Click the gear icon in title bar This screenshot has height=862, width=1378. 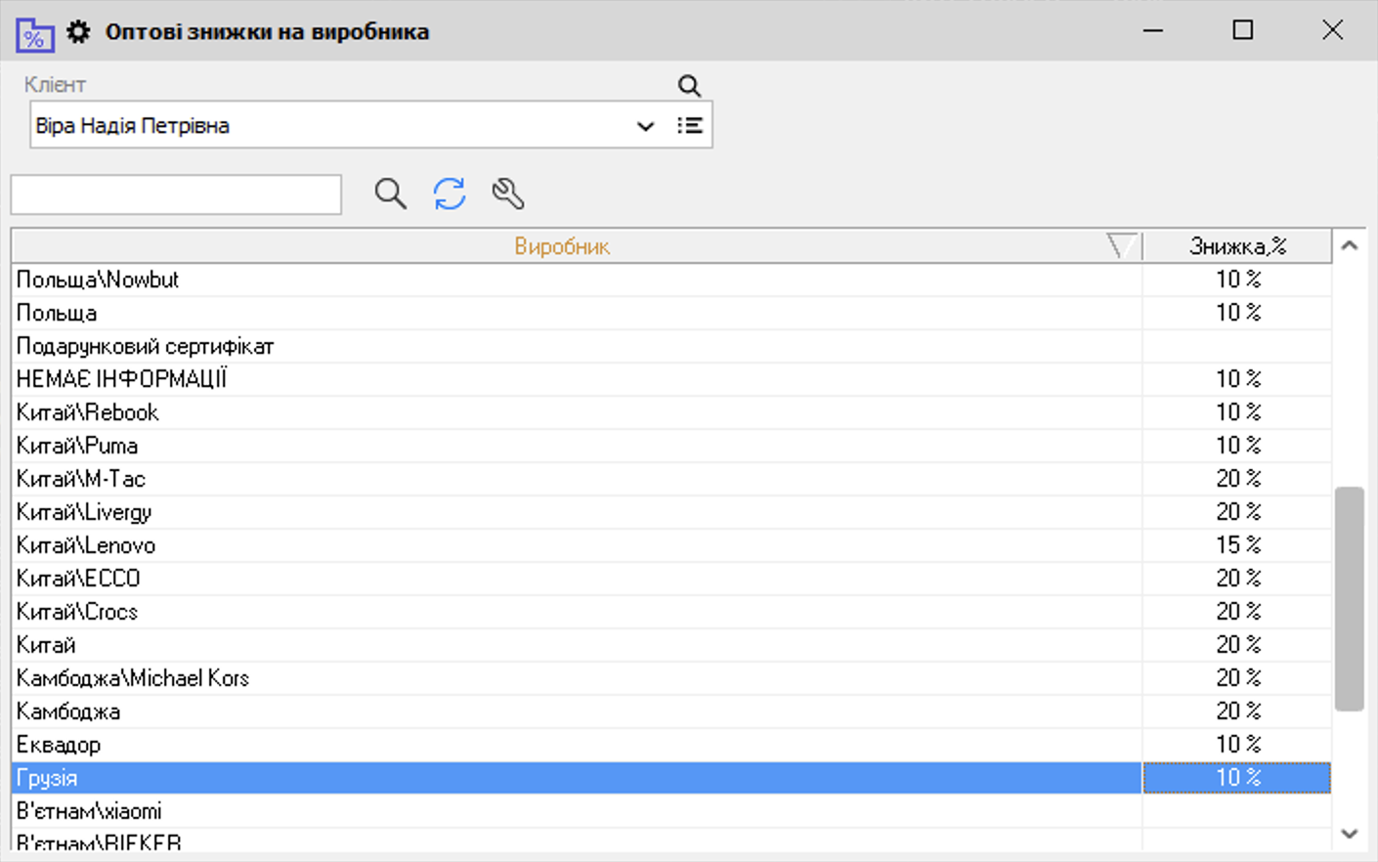point(78,32)
